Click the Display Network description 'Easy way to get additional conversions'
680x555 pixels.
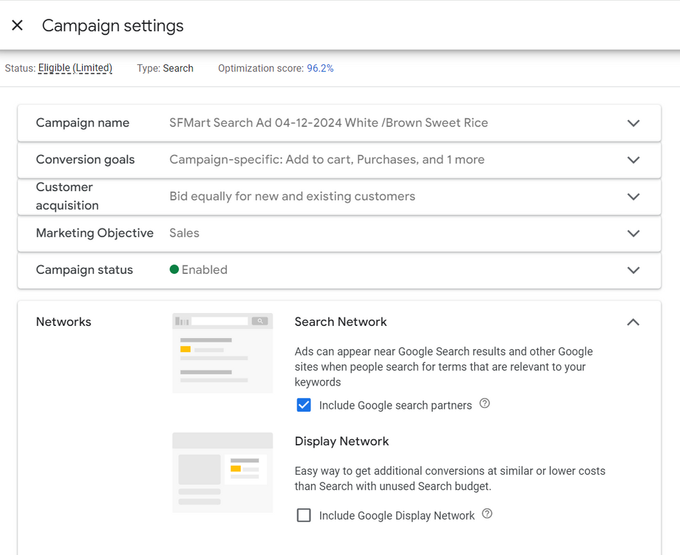[450, 479]
